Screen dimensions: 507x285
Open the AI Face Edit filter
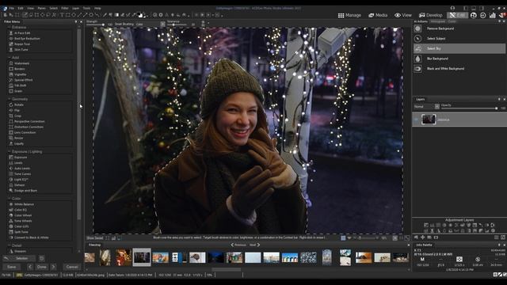pos(22,33)
